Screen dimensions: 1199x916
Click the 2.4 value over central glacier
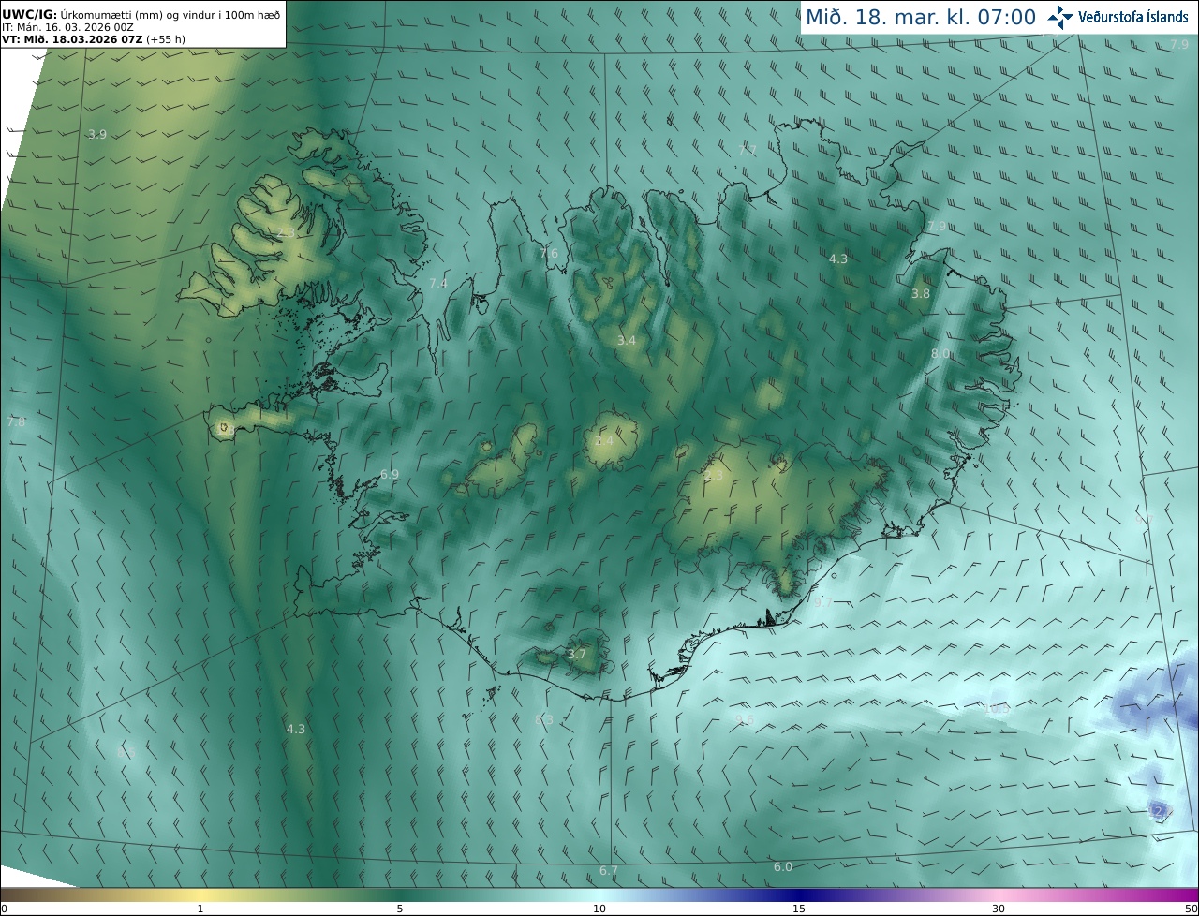coord(604,441)
